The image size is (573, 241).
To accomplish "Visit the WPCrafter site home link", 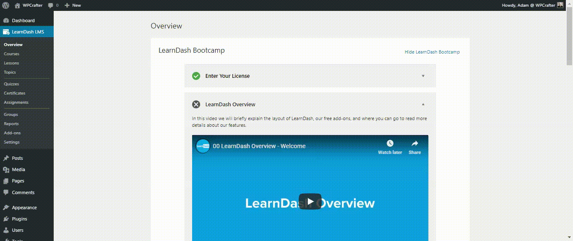I will click(x=29, y=5).
